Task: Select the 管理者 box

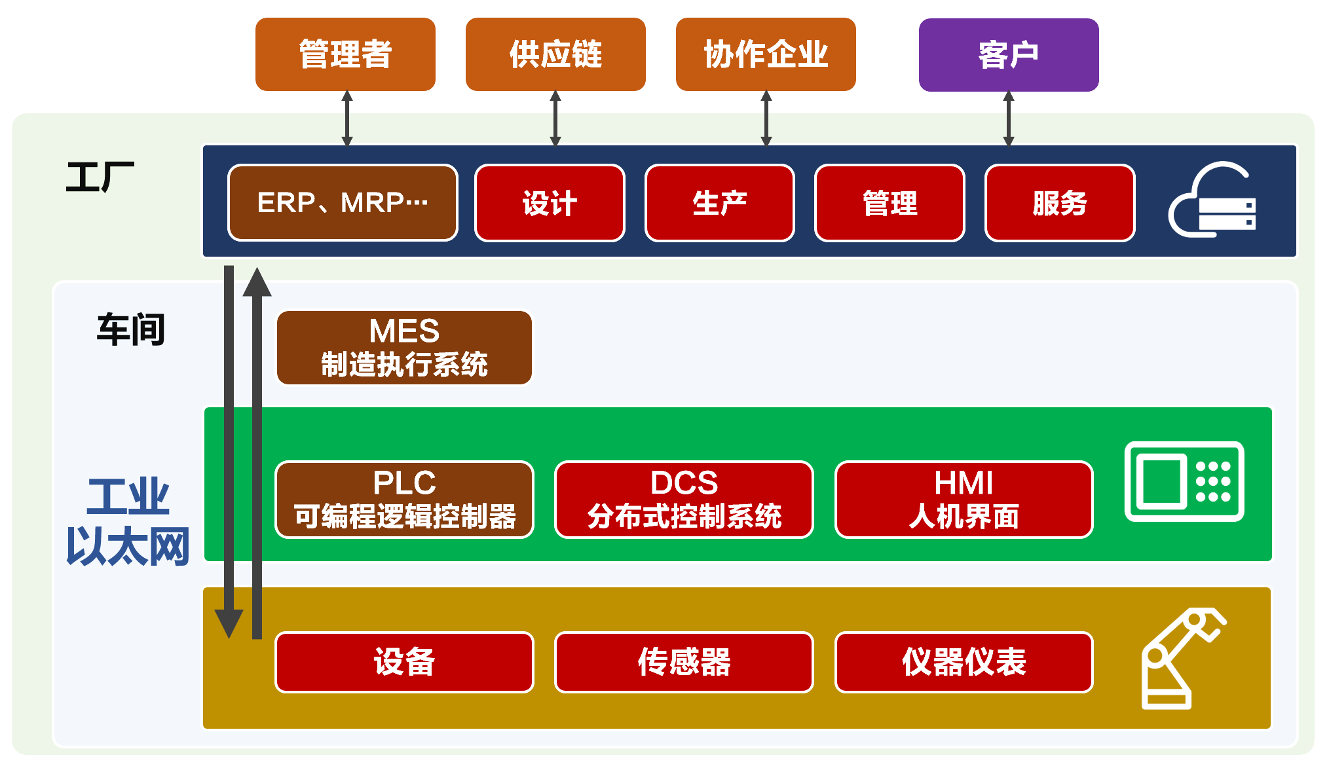Action: coord(345,54)
